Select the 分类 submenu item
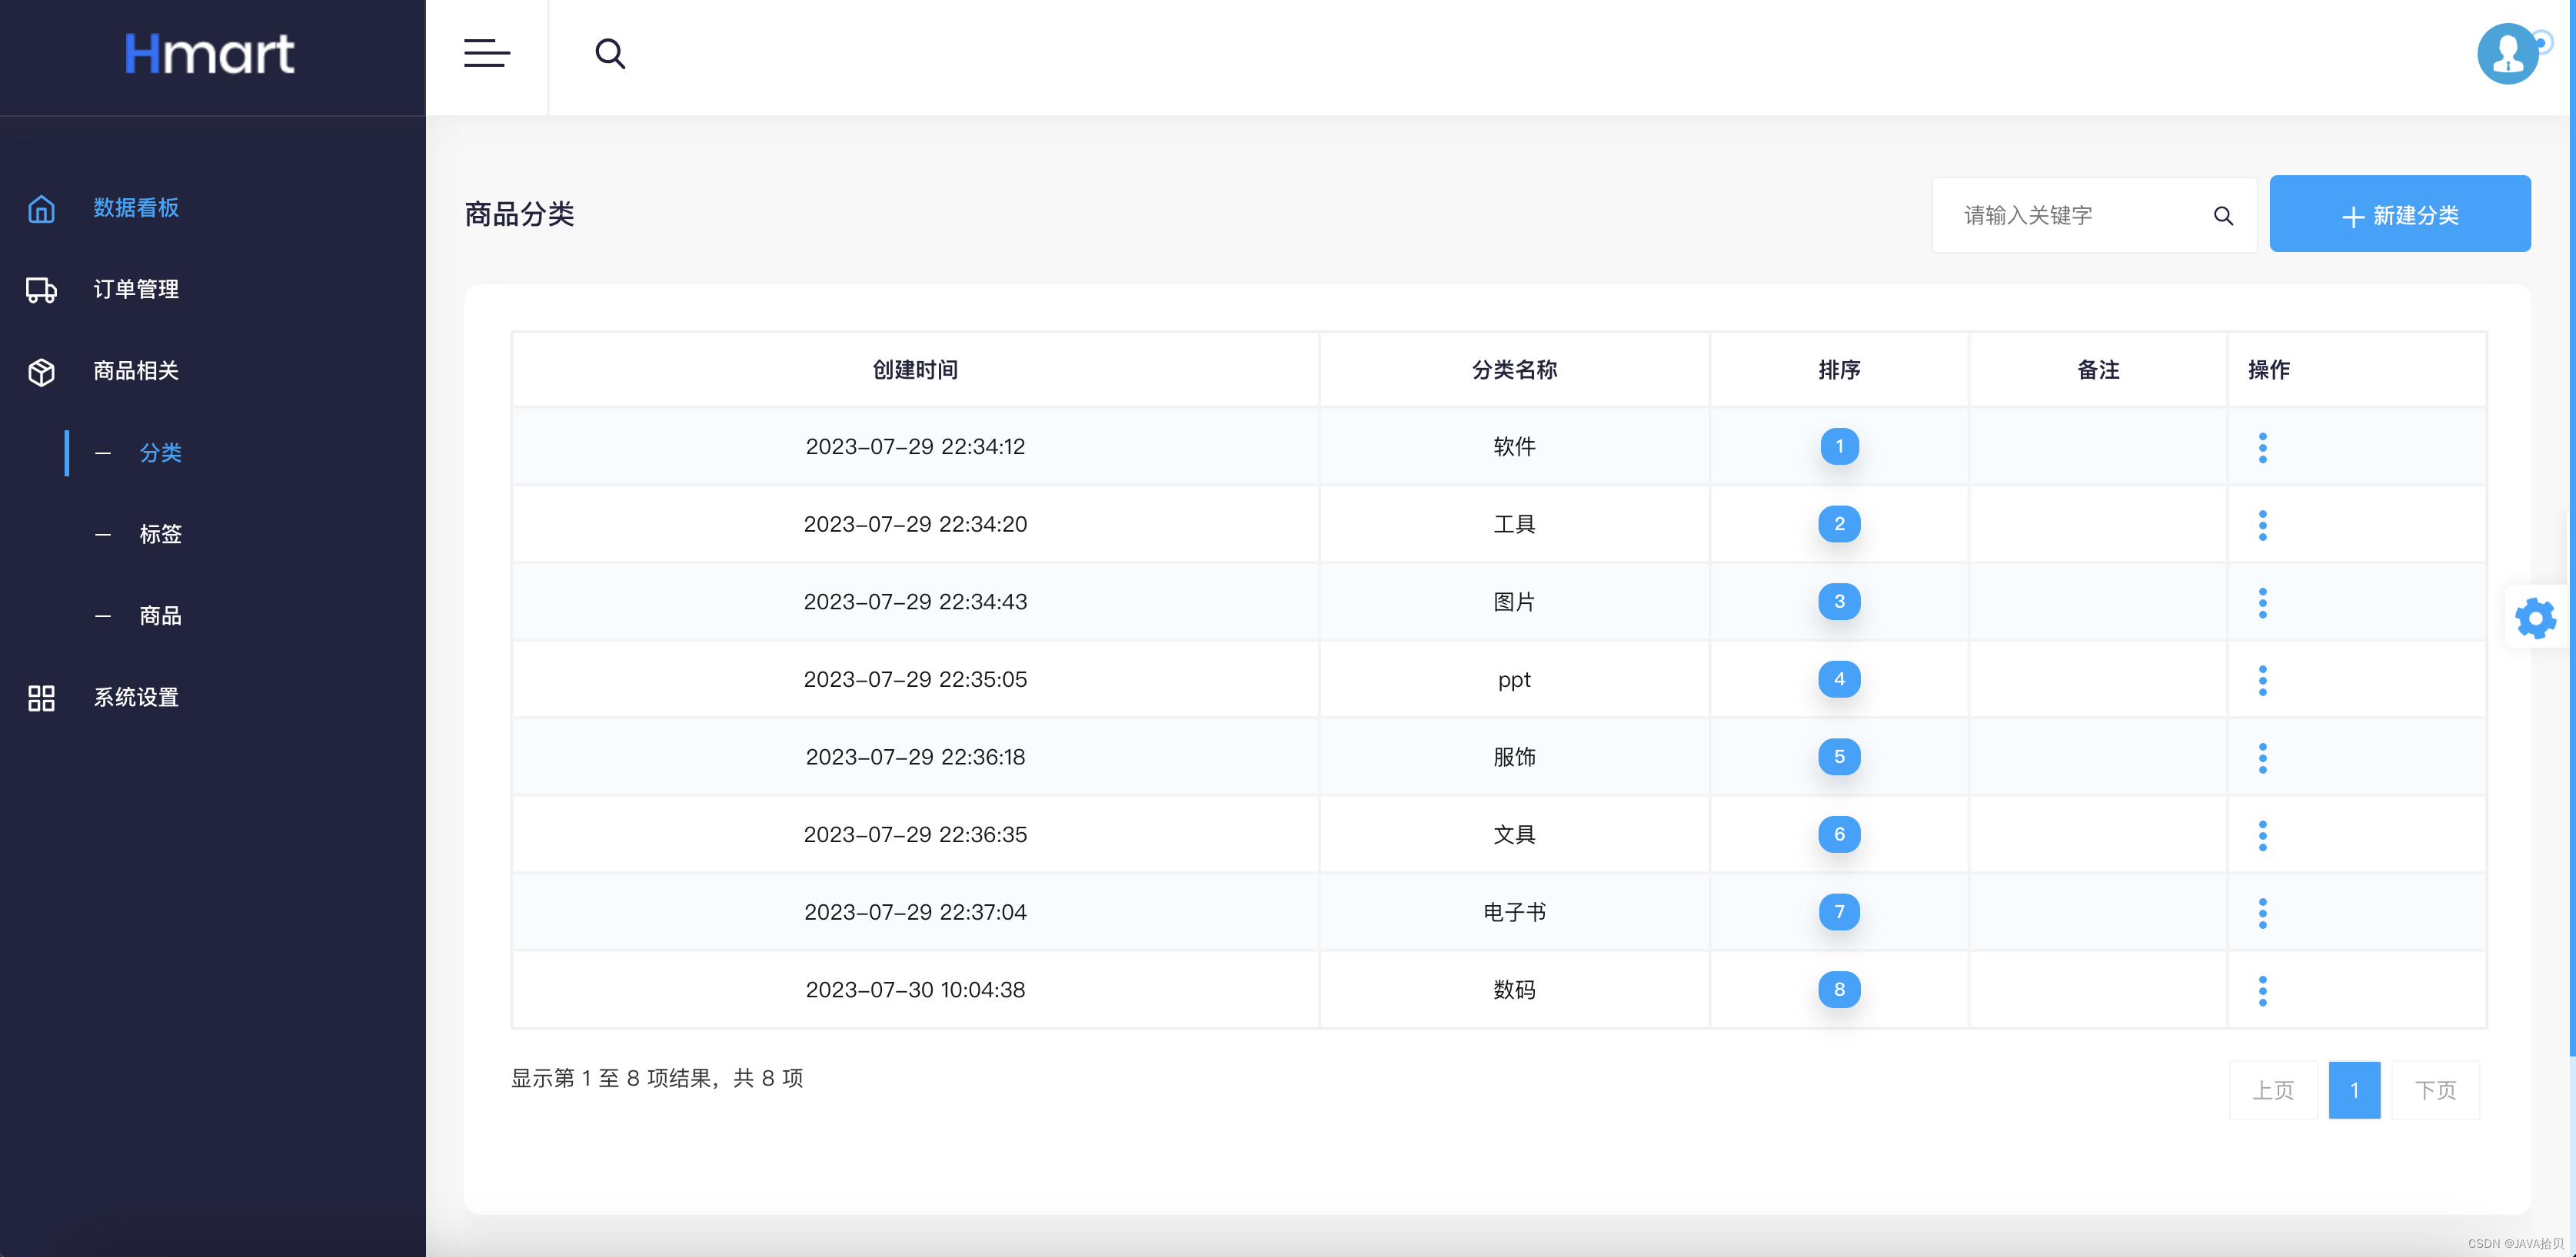This screenshot has height=1257, width=2576. point(160,453)
